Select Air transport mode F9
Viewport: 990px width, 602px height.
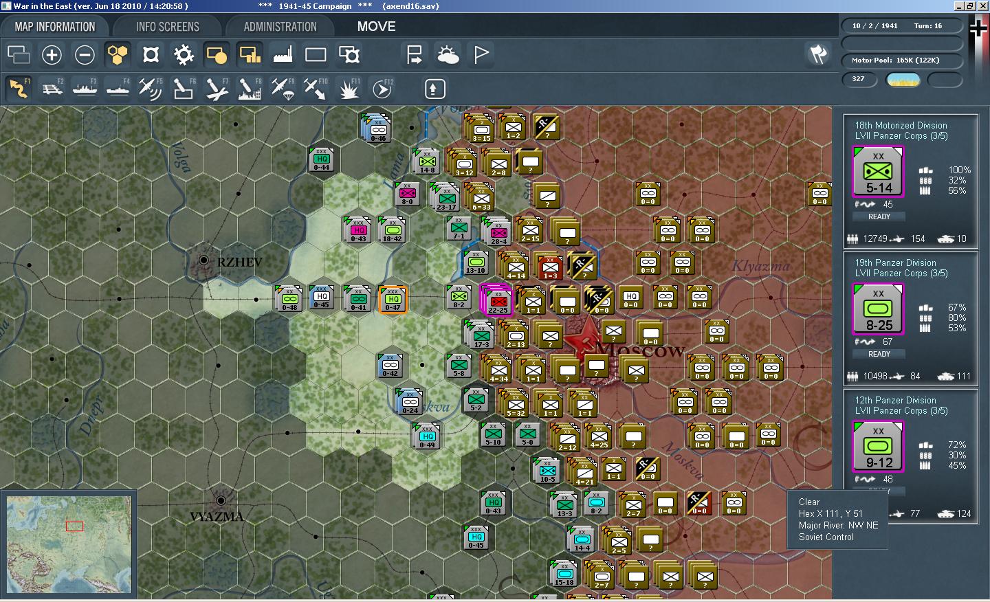tap(283, 89)
